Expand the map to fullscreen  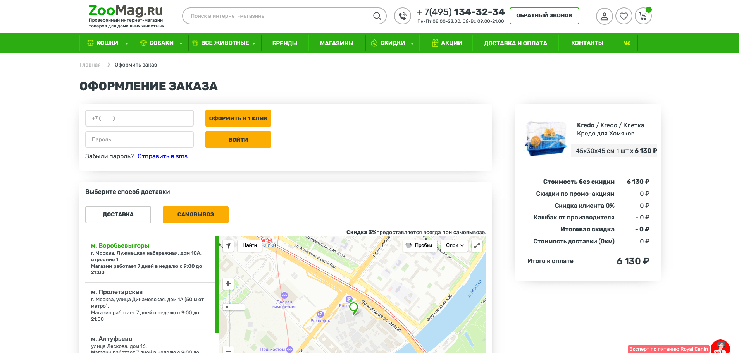point(477,245)
